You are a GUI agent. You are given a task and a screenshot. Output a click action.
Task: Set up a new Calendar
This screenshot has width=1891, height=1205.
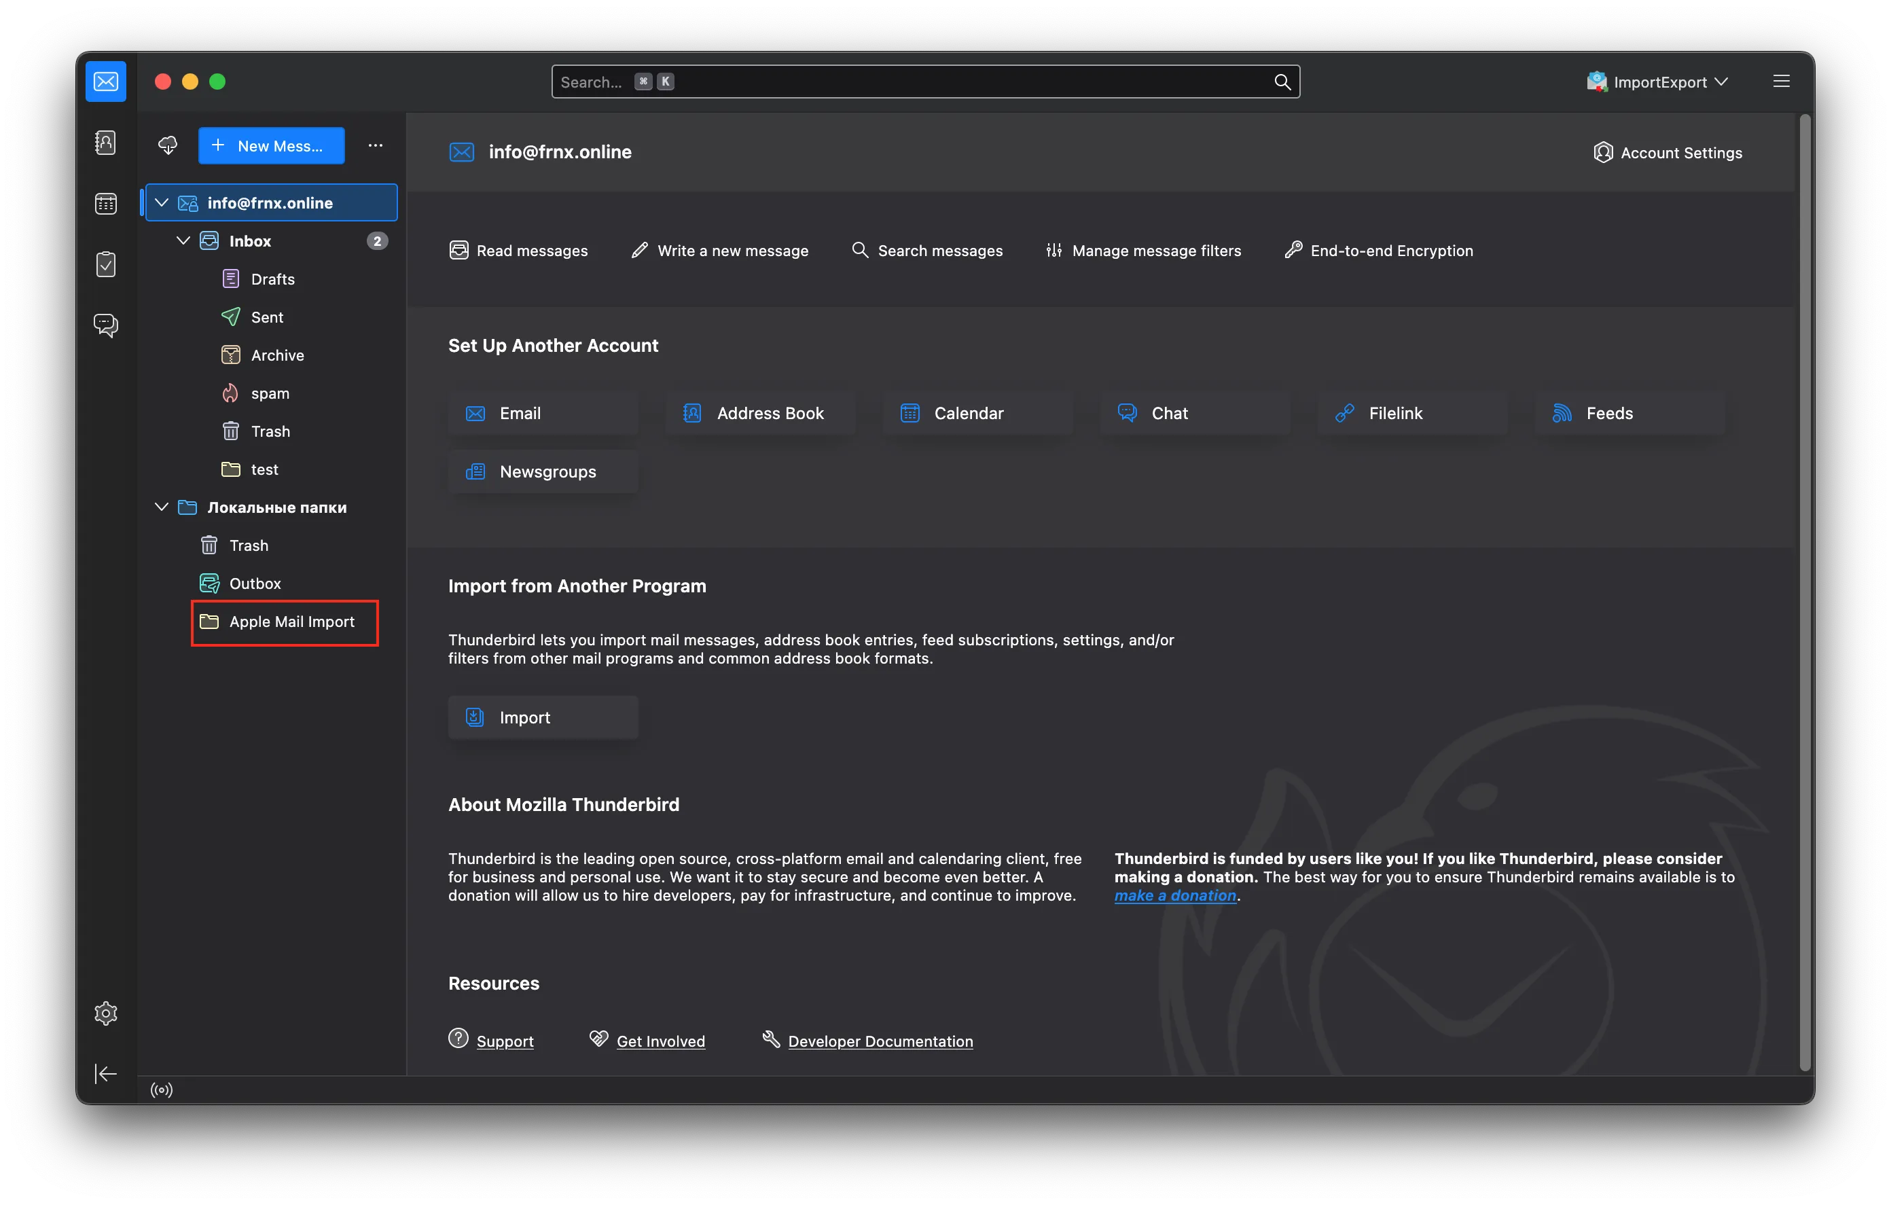977,413
